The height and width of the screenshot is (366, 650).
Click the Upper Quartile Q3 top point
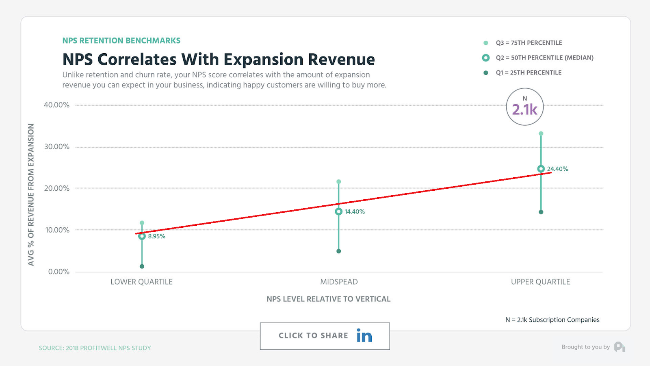coord(541,133)
